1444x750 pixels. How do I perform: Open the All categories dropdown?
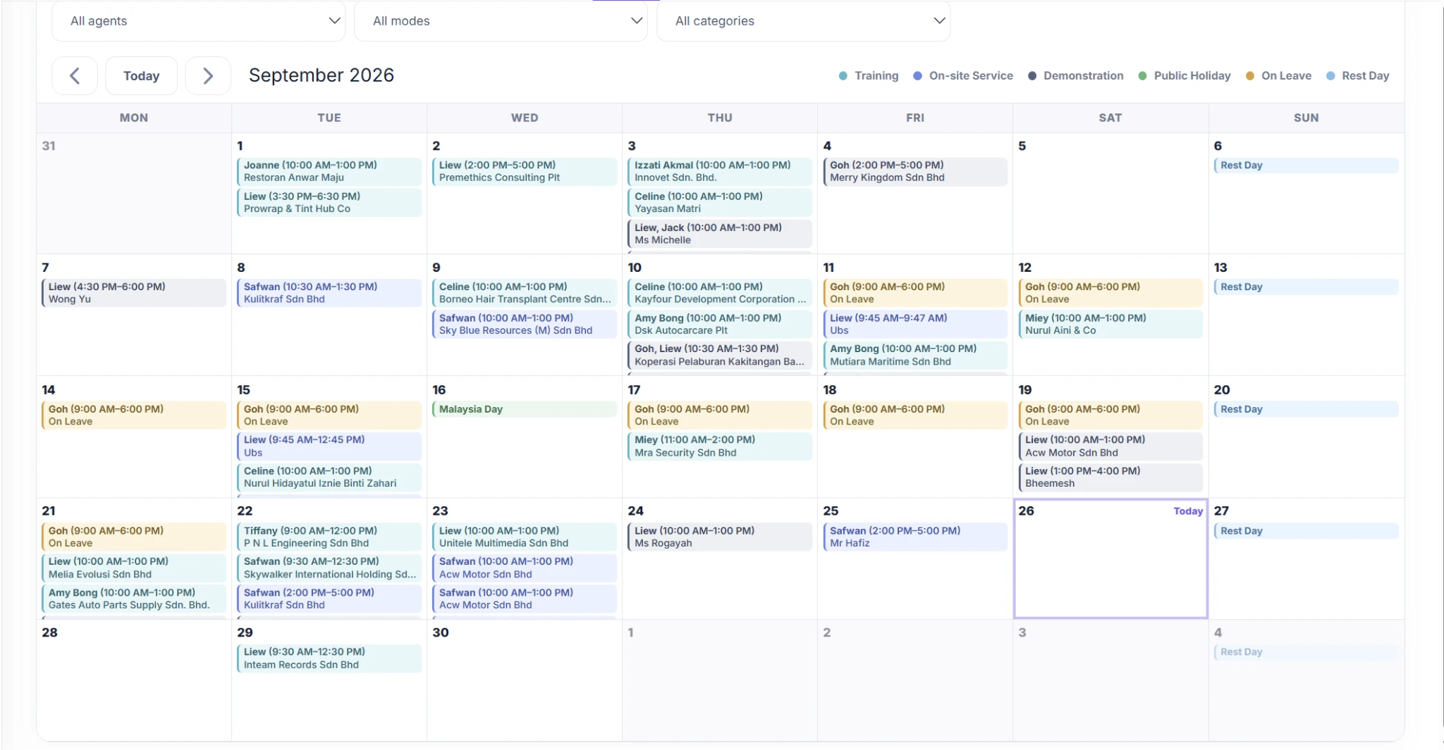[x=804, y=21]
